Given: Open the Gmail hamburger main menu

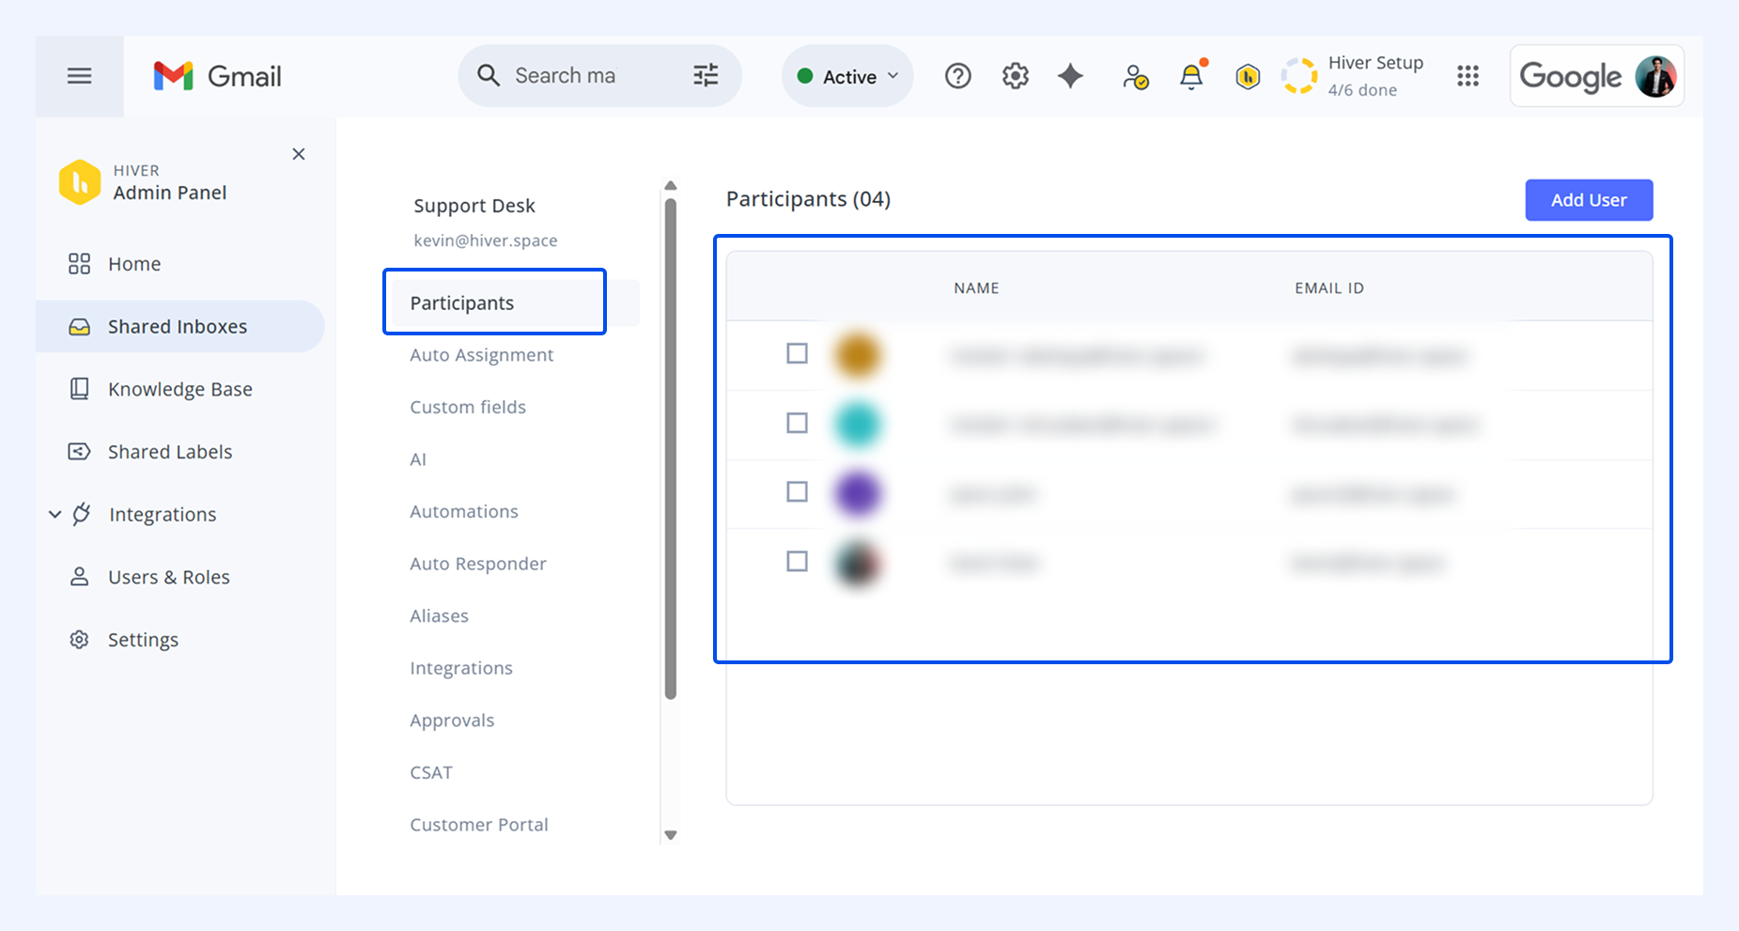Looking at the screenshot, I should (80, 76).
